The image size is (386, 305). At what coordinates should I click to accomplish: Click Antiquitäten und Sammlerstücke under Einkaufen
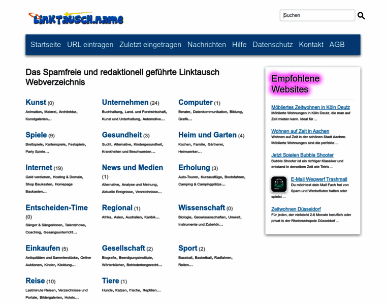coord(51,257)
